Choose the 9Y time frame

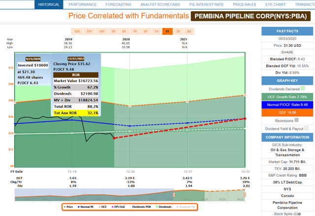point(113,31)
